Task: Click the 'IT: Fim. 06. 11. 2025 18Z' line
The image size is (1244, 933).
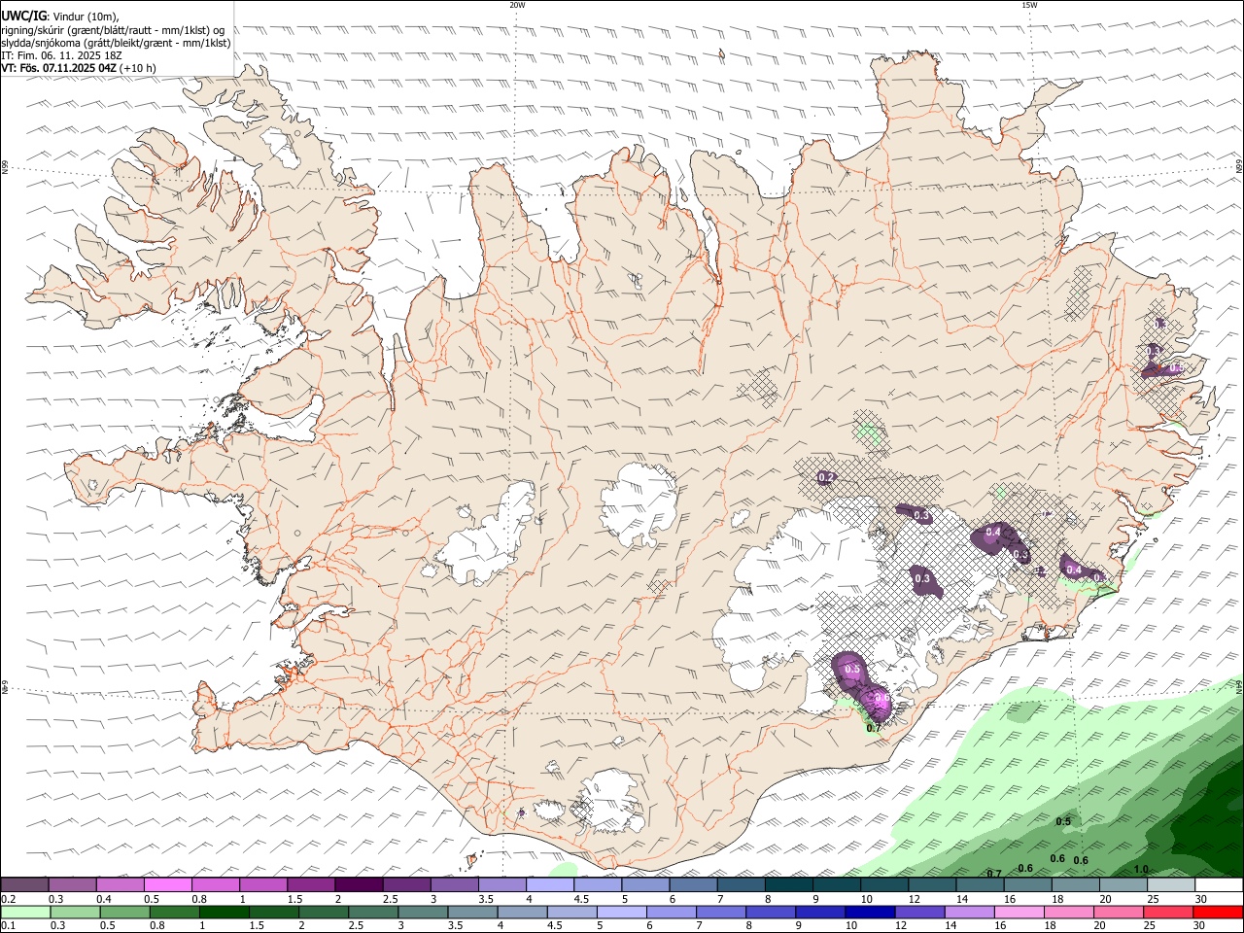Action: [x=61, y=55]
